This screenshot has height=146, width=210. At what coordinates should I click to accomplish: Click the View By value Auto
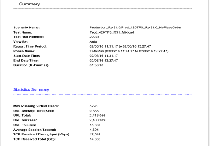pos(93,42)
